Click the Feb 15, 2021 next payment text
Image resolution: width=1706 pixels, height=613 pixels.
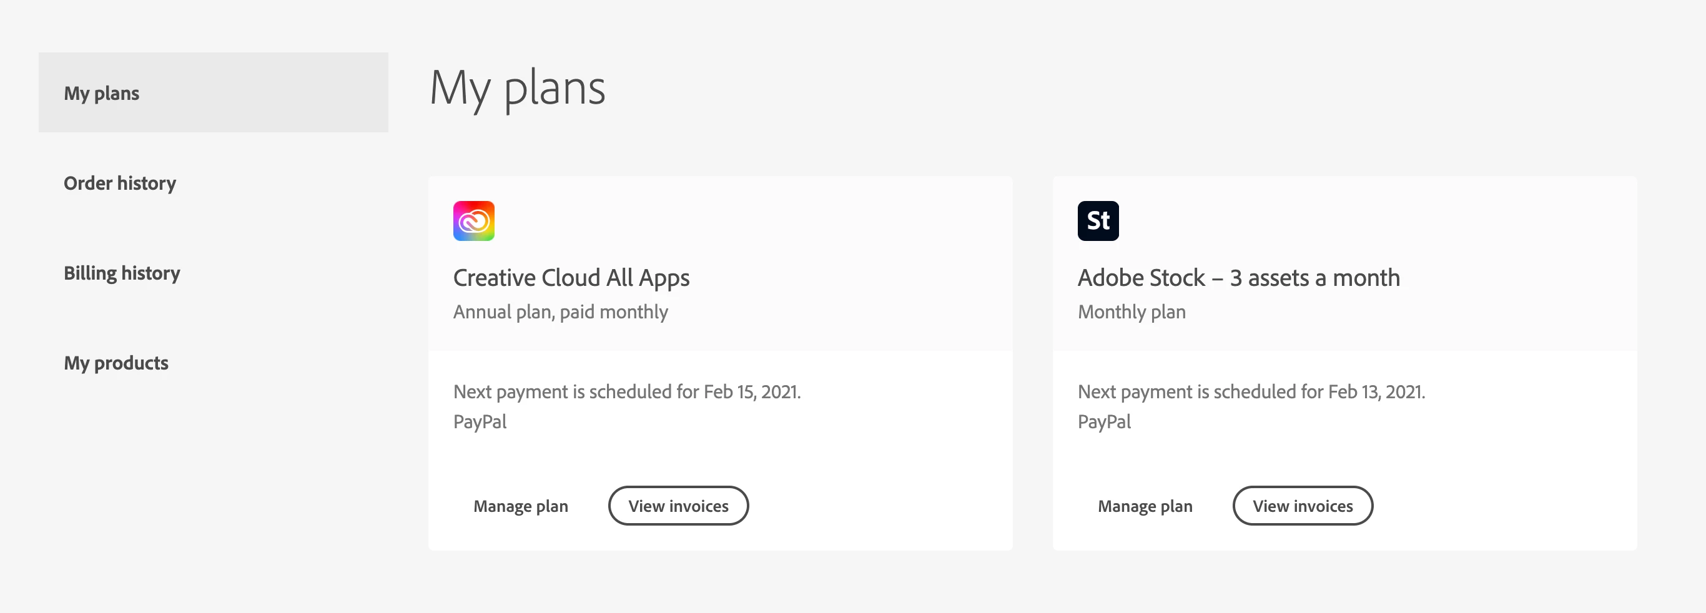click(626, 392)
